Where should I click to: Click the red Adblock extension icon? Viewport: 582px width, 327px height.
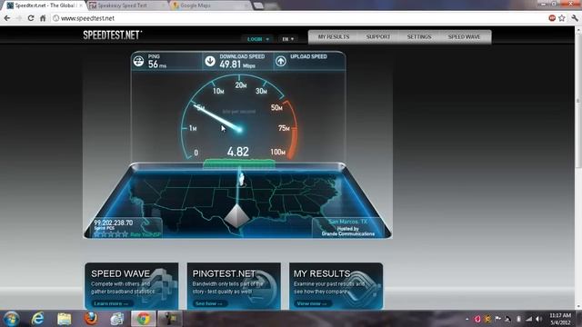[552, 18]
